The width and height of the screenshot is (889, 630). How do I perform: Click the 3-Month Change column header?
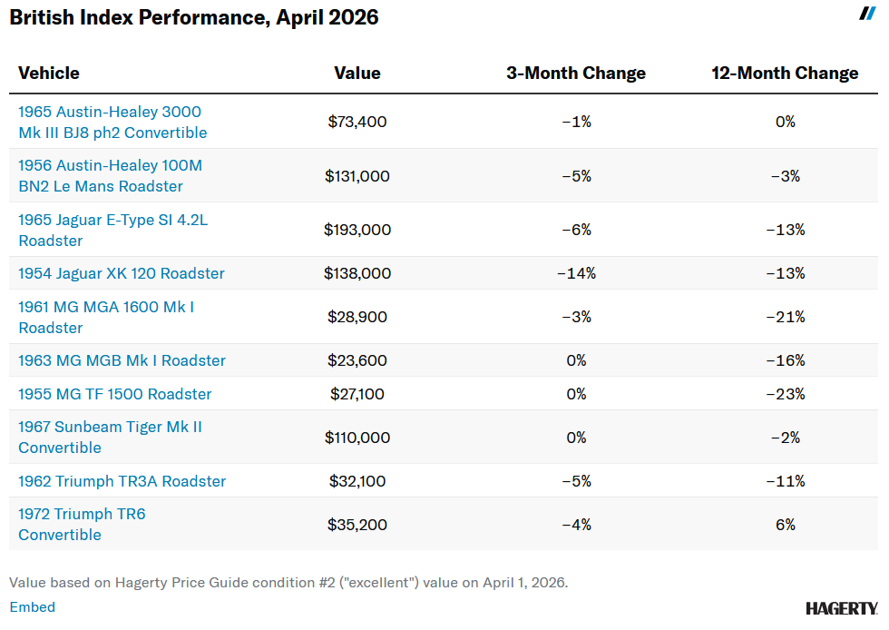(x=576, y=74)
